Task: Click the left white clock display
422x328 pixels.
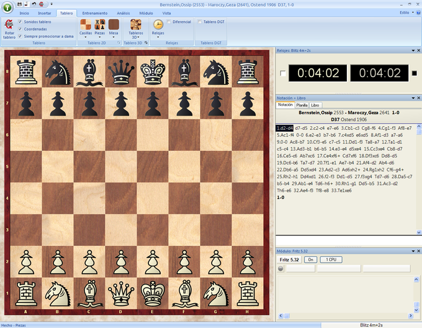Action: pos(318,73)
